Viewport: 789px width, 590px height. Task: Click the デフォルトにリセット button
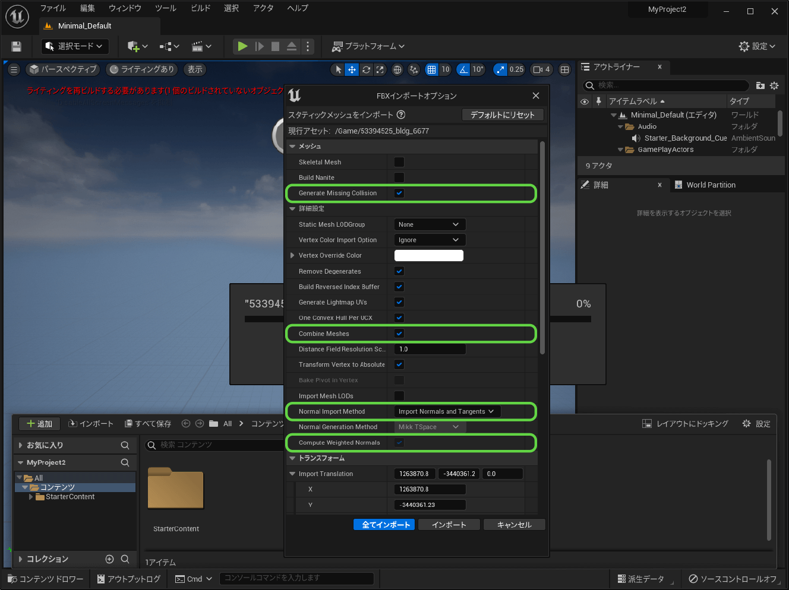point(502,115)
